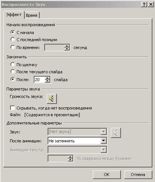Confirm with the ОК button

(107, 175)
